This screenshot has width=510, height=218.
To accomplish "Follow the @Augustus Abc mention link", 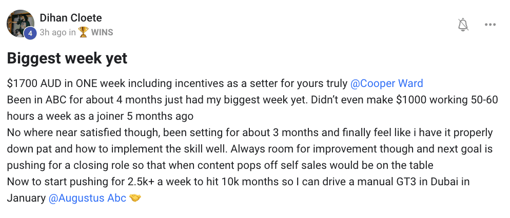I will [x=87, y=198].
